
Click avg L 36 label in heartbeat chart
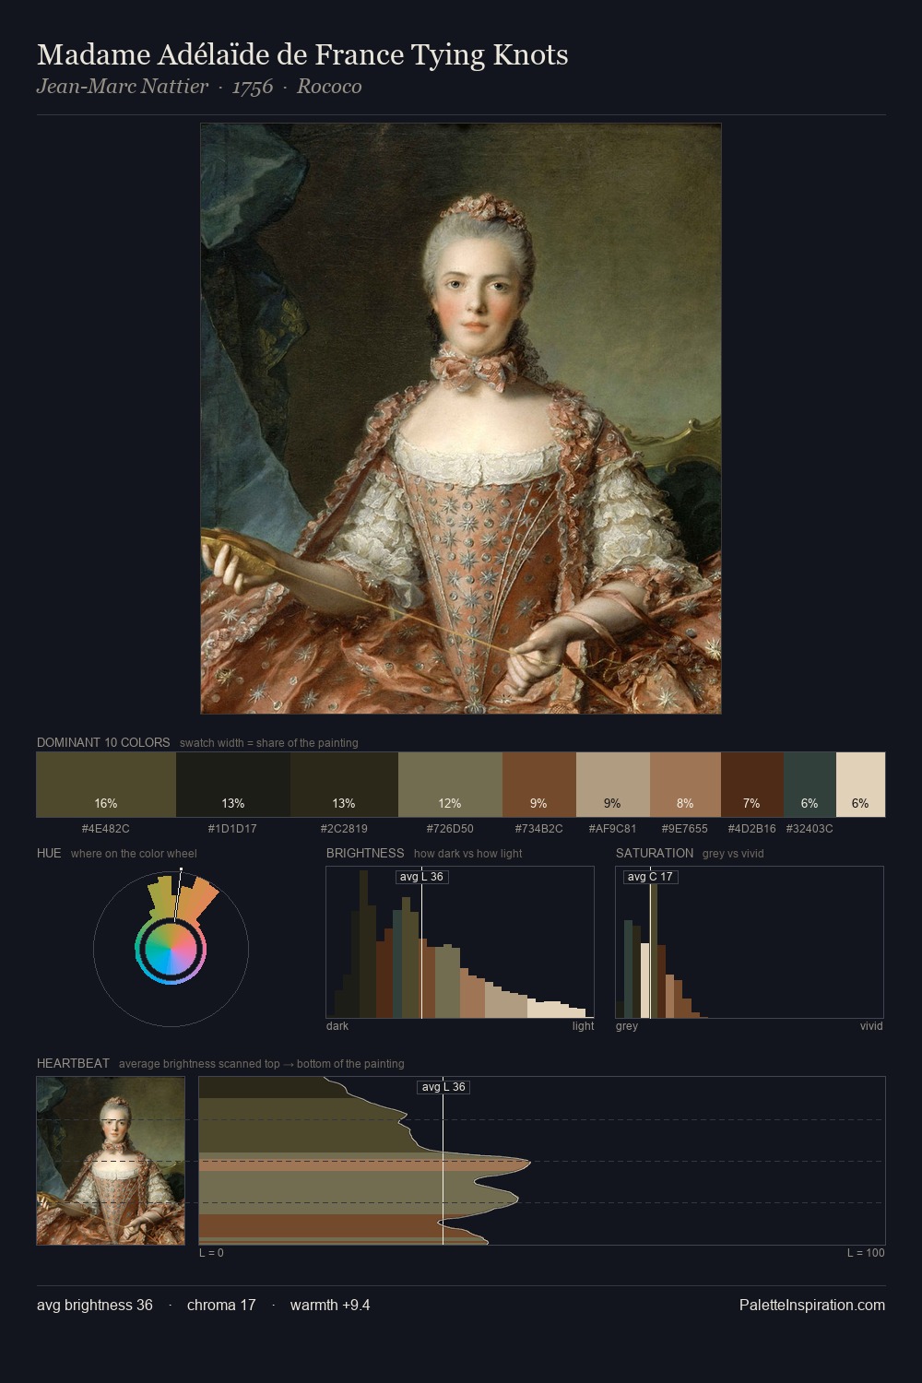tap(443, 1087)
